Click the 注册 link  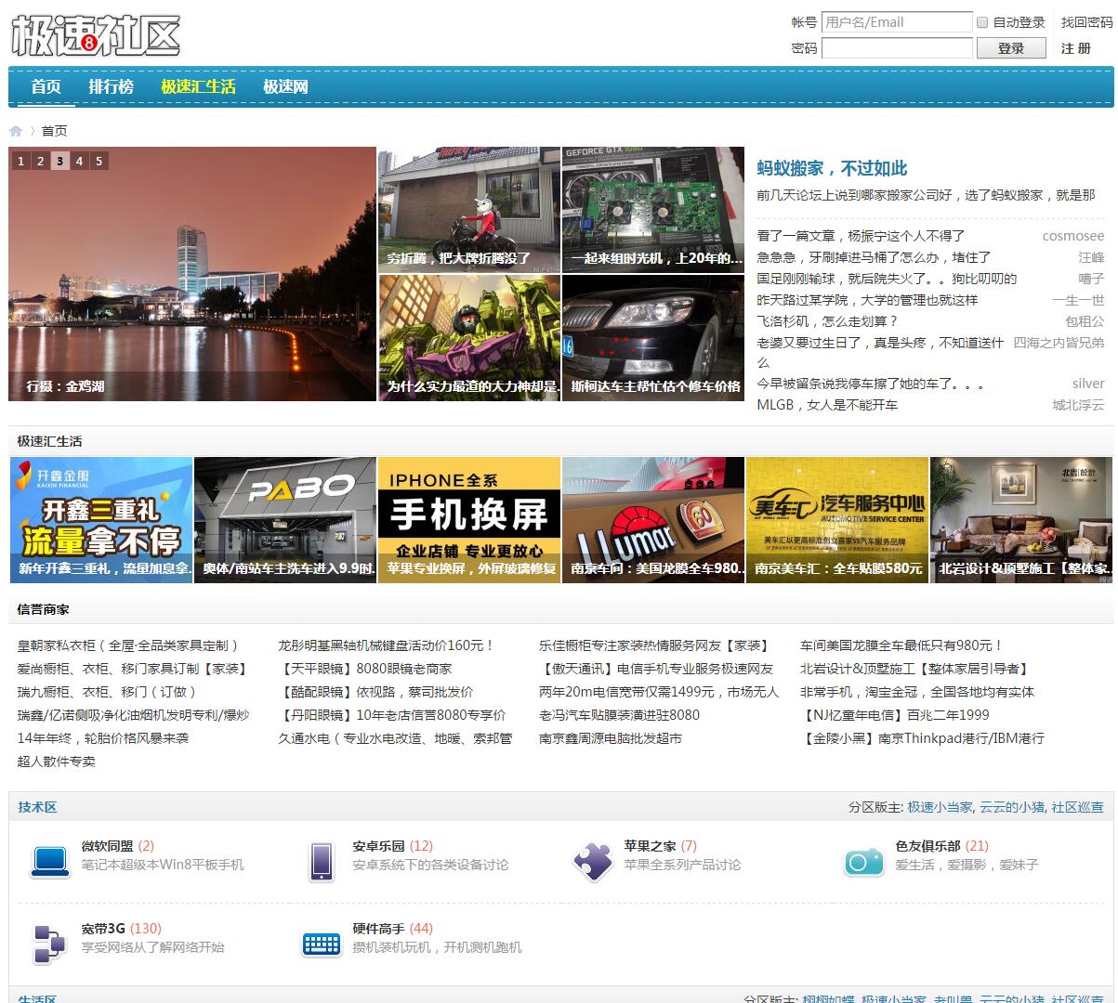(1076, 48)
